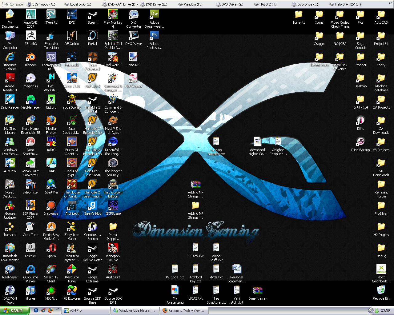The width and height of the screenshot is (394, 315).
Task: Open the Recycle Bin
Action: click(x=381, y=291)
